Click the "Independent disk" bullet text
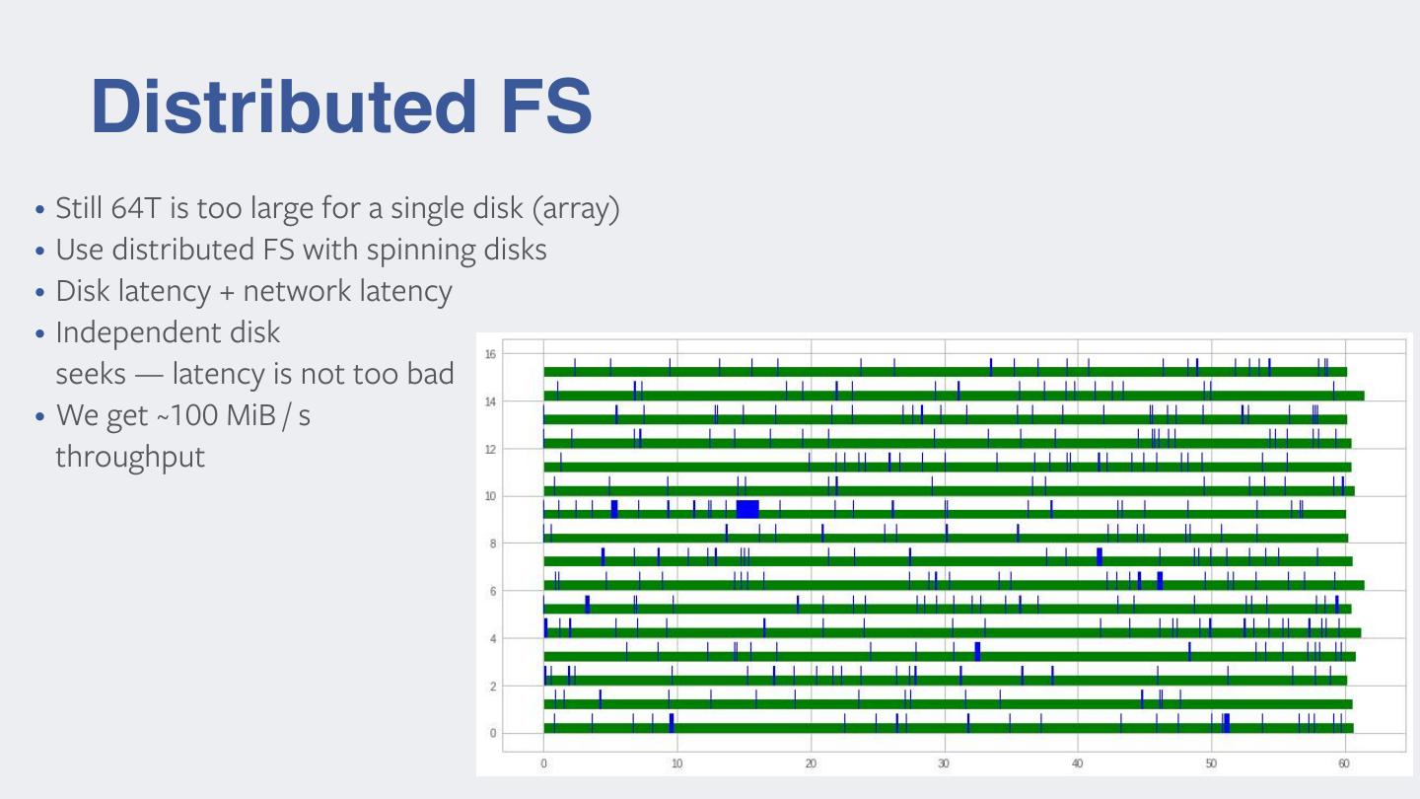 pos(168,333)
